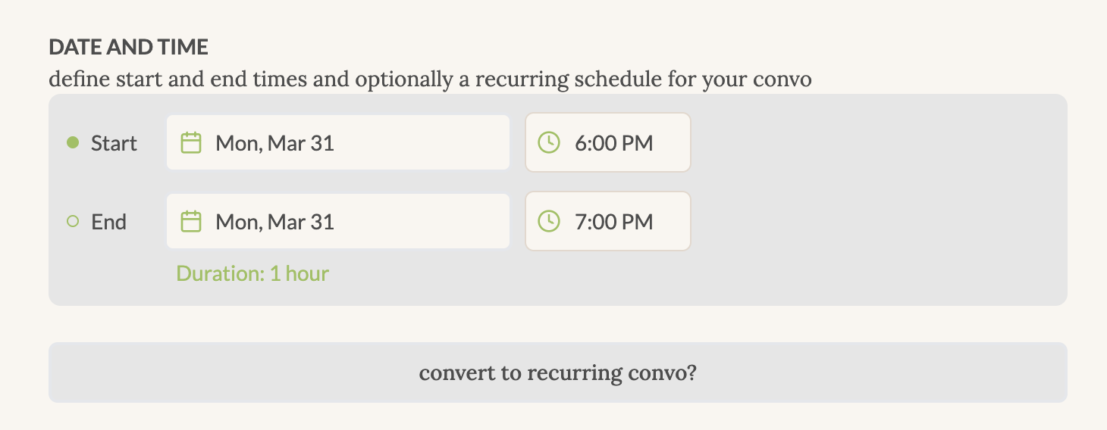Click the 7:00 PM time text
The width and height of the screenshot is (1107, 430).
click(x=614, y=222)
